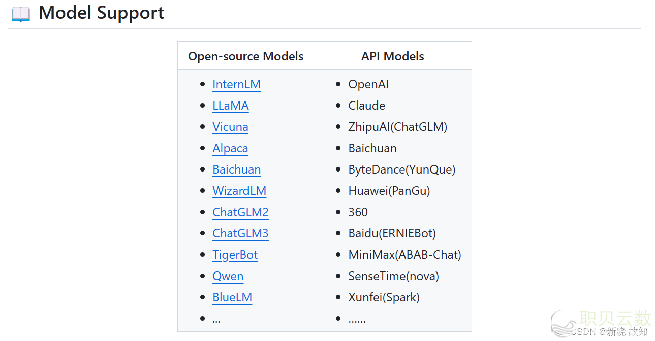The height and width of the screenshot is (341, 655).
Task: Open the LLaMA link
Action: [231, 106]
